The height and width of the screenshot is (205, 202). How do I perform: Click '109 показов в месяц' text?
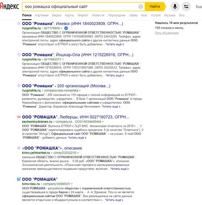tap(169, 28)
